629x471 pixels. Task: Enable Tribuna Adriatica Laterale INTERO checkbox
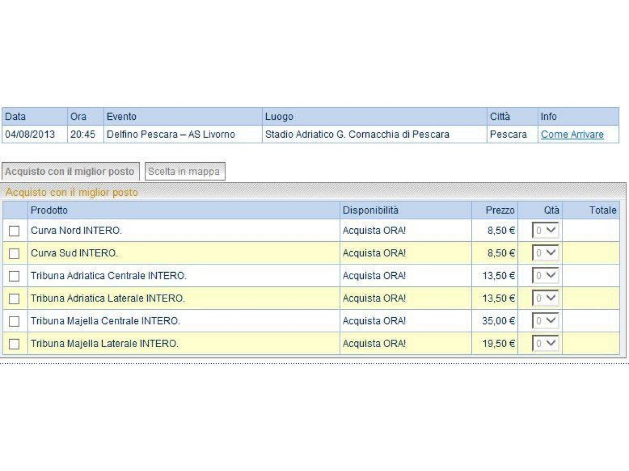coord(14,298)
